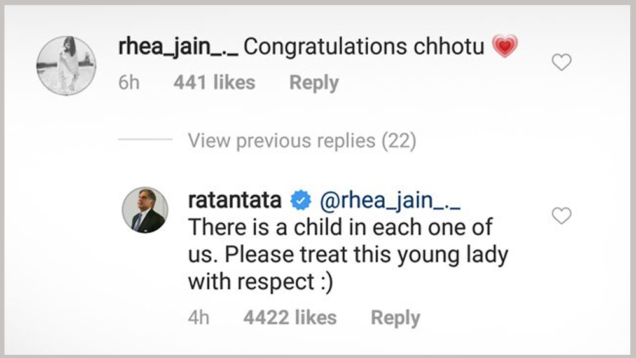Expand View previous replies (22)
636x358 pixels.
click(x=301, y=141)
